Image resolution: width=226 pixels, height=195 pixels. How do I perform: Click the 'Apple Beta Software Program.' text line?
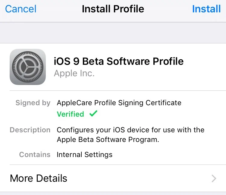click(x=108, y=140)
